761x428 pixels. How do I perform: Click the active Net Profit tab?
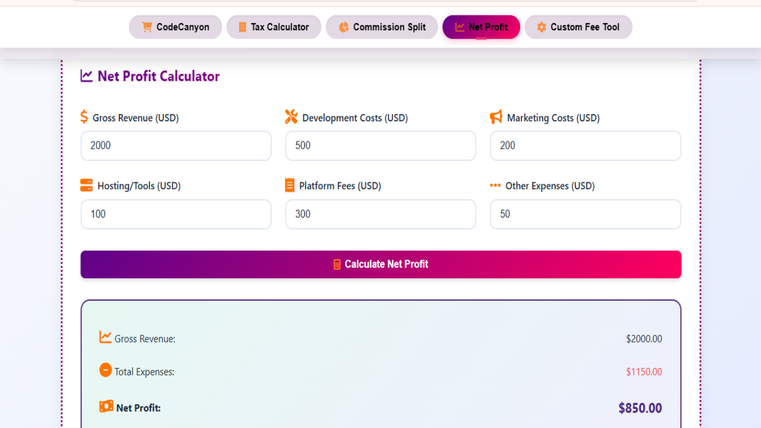[x=481, y=27]
